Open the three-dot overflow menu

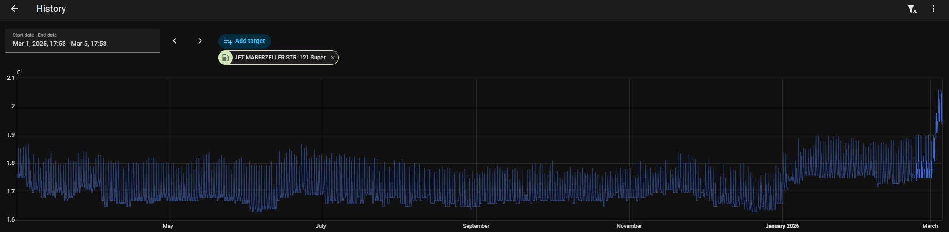coord(934,9)
